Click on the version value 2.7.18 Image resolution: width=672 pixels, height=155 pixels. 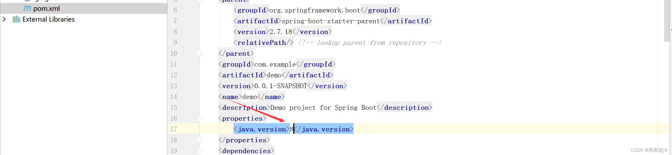tap(281, 32)
